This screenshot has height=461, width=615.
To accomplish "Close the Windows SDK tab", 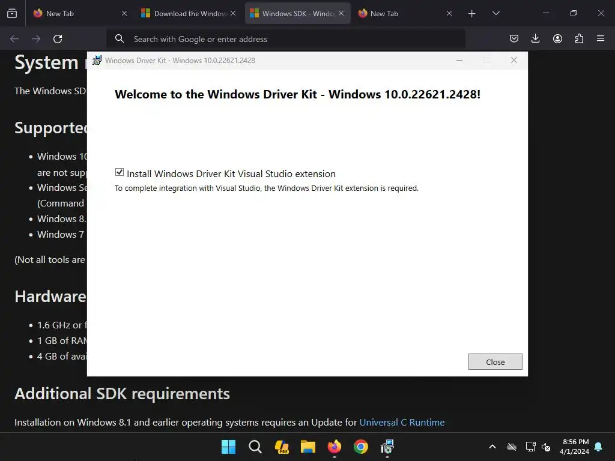I will 341,13.
